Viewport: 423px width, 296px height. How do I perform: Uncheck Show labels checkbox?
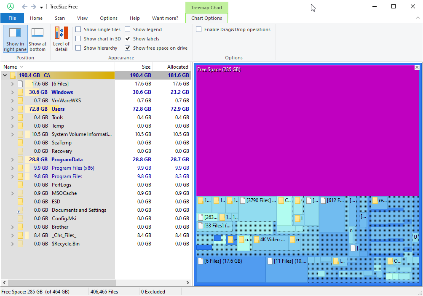click(128, 39)
